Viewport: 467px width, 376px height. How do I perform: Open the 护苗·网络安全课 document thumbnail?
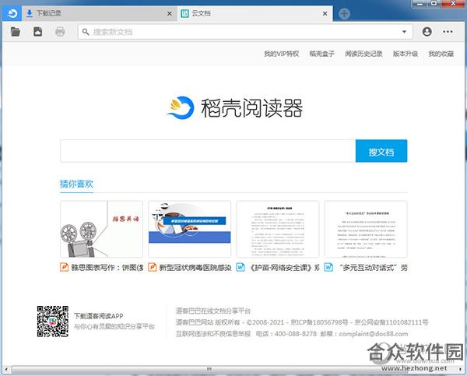pyautogui.click(x=278, y=229)
